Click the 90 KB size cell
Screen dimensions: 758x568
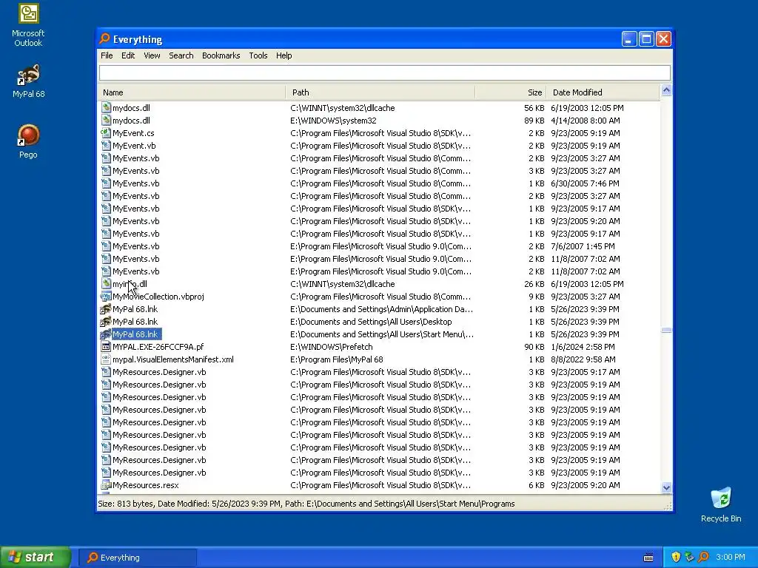[x=534, y=346]
